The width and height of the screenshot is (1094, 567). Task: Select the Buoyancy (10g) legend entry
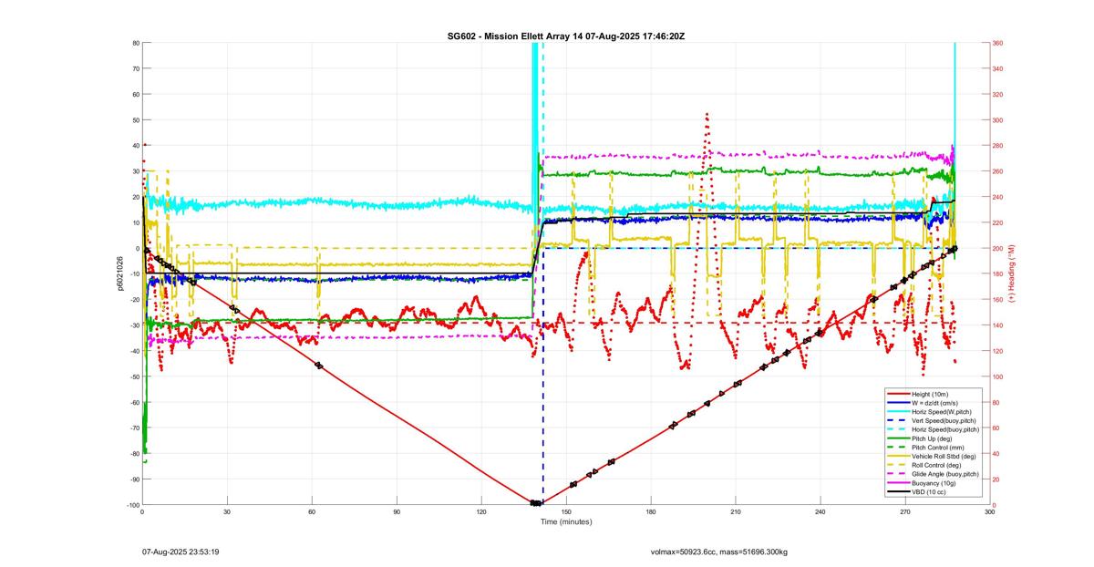click(x=932, y=482)
